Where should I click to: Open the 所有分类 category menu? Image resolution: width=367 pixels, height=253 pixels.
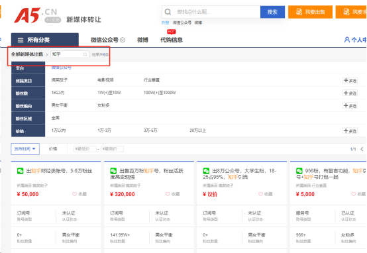[x=44, y=40]
